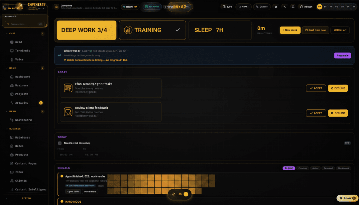Open Content Pages in the sidebar
This screenshot has width=359, height=205.
23,163
